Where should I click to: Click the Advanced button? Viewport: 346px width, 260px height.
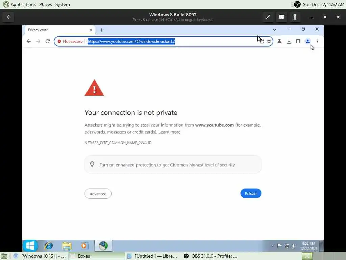click(98, 194)
